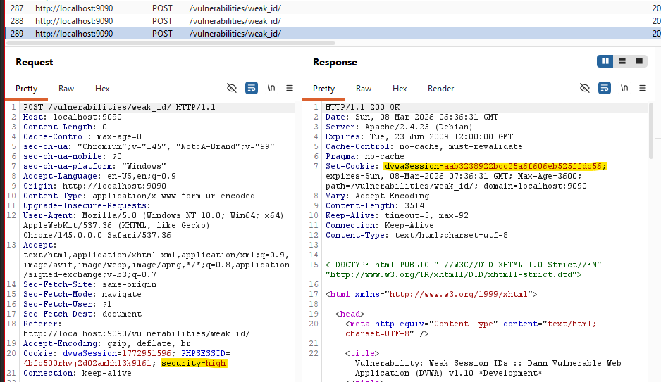This screenshot has height=382, width=661.
Task: Click the Cache-Control: max-age=0 header
Action: pos(82,136)
